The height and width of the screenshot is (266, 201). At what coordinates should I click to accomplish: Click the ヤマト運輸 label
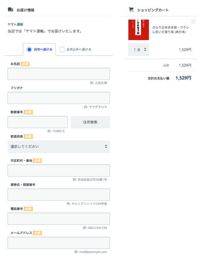(15, 24)
